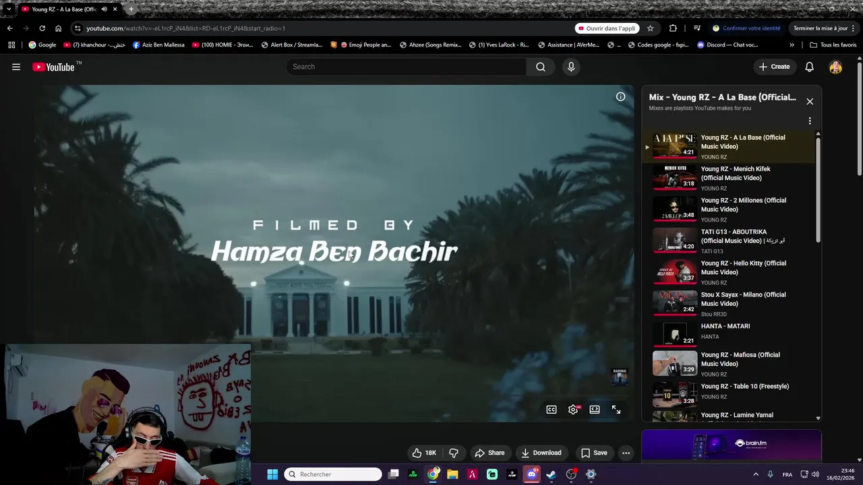Image resolution: width=863 pixels, height=485 pixels.
Task: Open the Emoji People bookmark
Action: pyautogui.click(x=361, y=45)
